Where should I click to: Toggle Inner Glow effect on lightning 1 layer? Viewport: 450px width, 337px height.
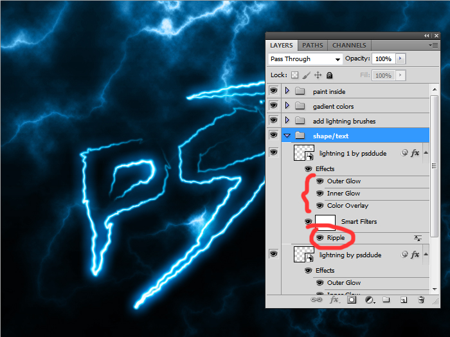319,194
